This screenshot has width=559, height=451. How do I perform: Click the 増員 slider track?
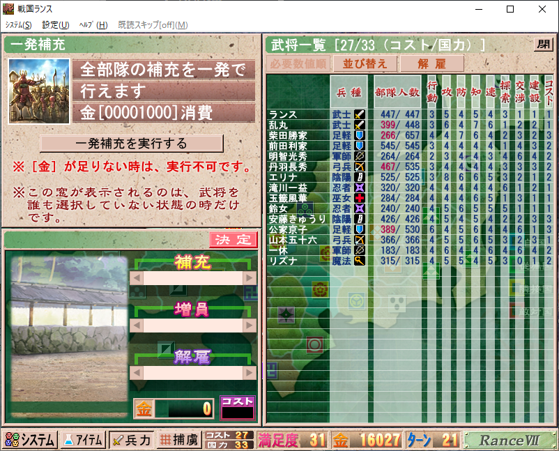point(193,326)
